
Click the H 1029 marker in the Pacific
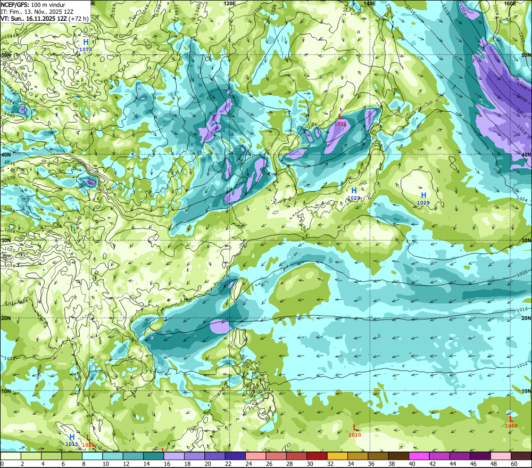pos(423,199)
